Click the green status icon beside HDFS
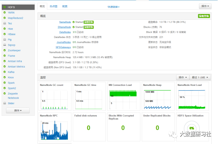 4,7
